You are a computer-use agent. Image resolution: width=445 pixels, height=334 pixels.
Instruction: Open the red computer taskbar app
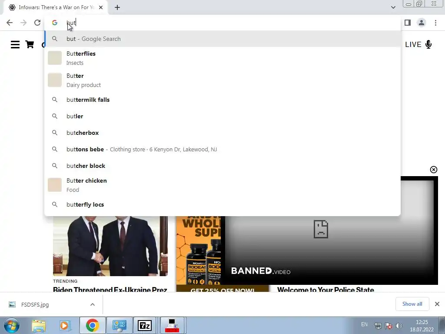(x=172, y=325)
